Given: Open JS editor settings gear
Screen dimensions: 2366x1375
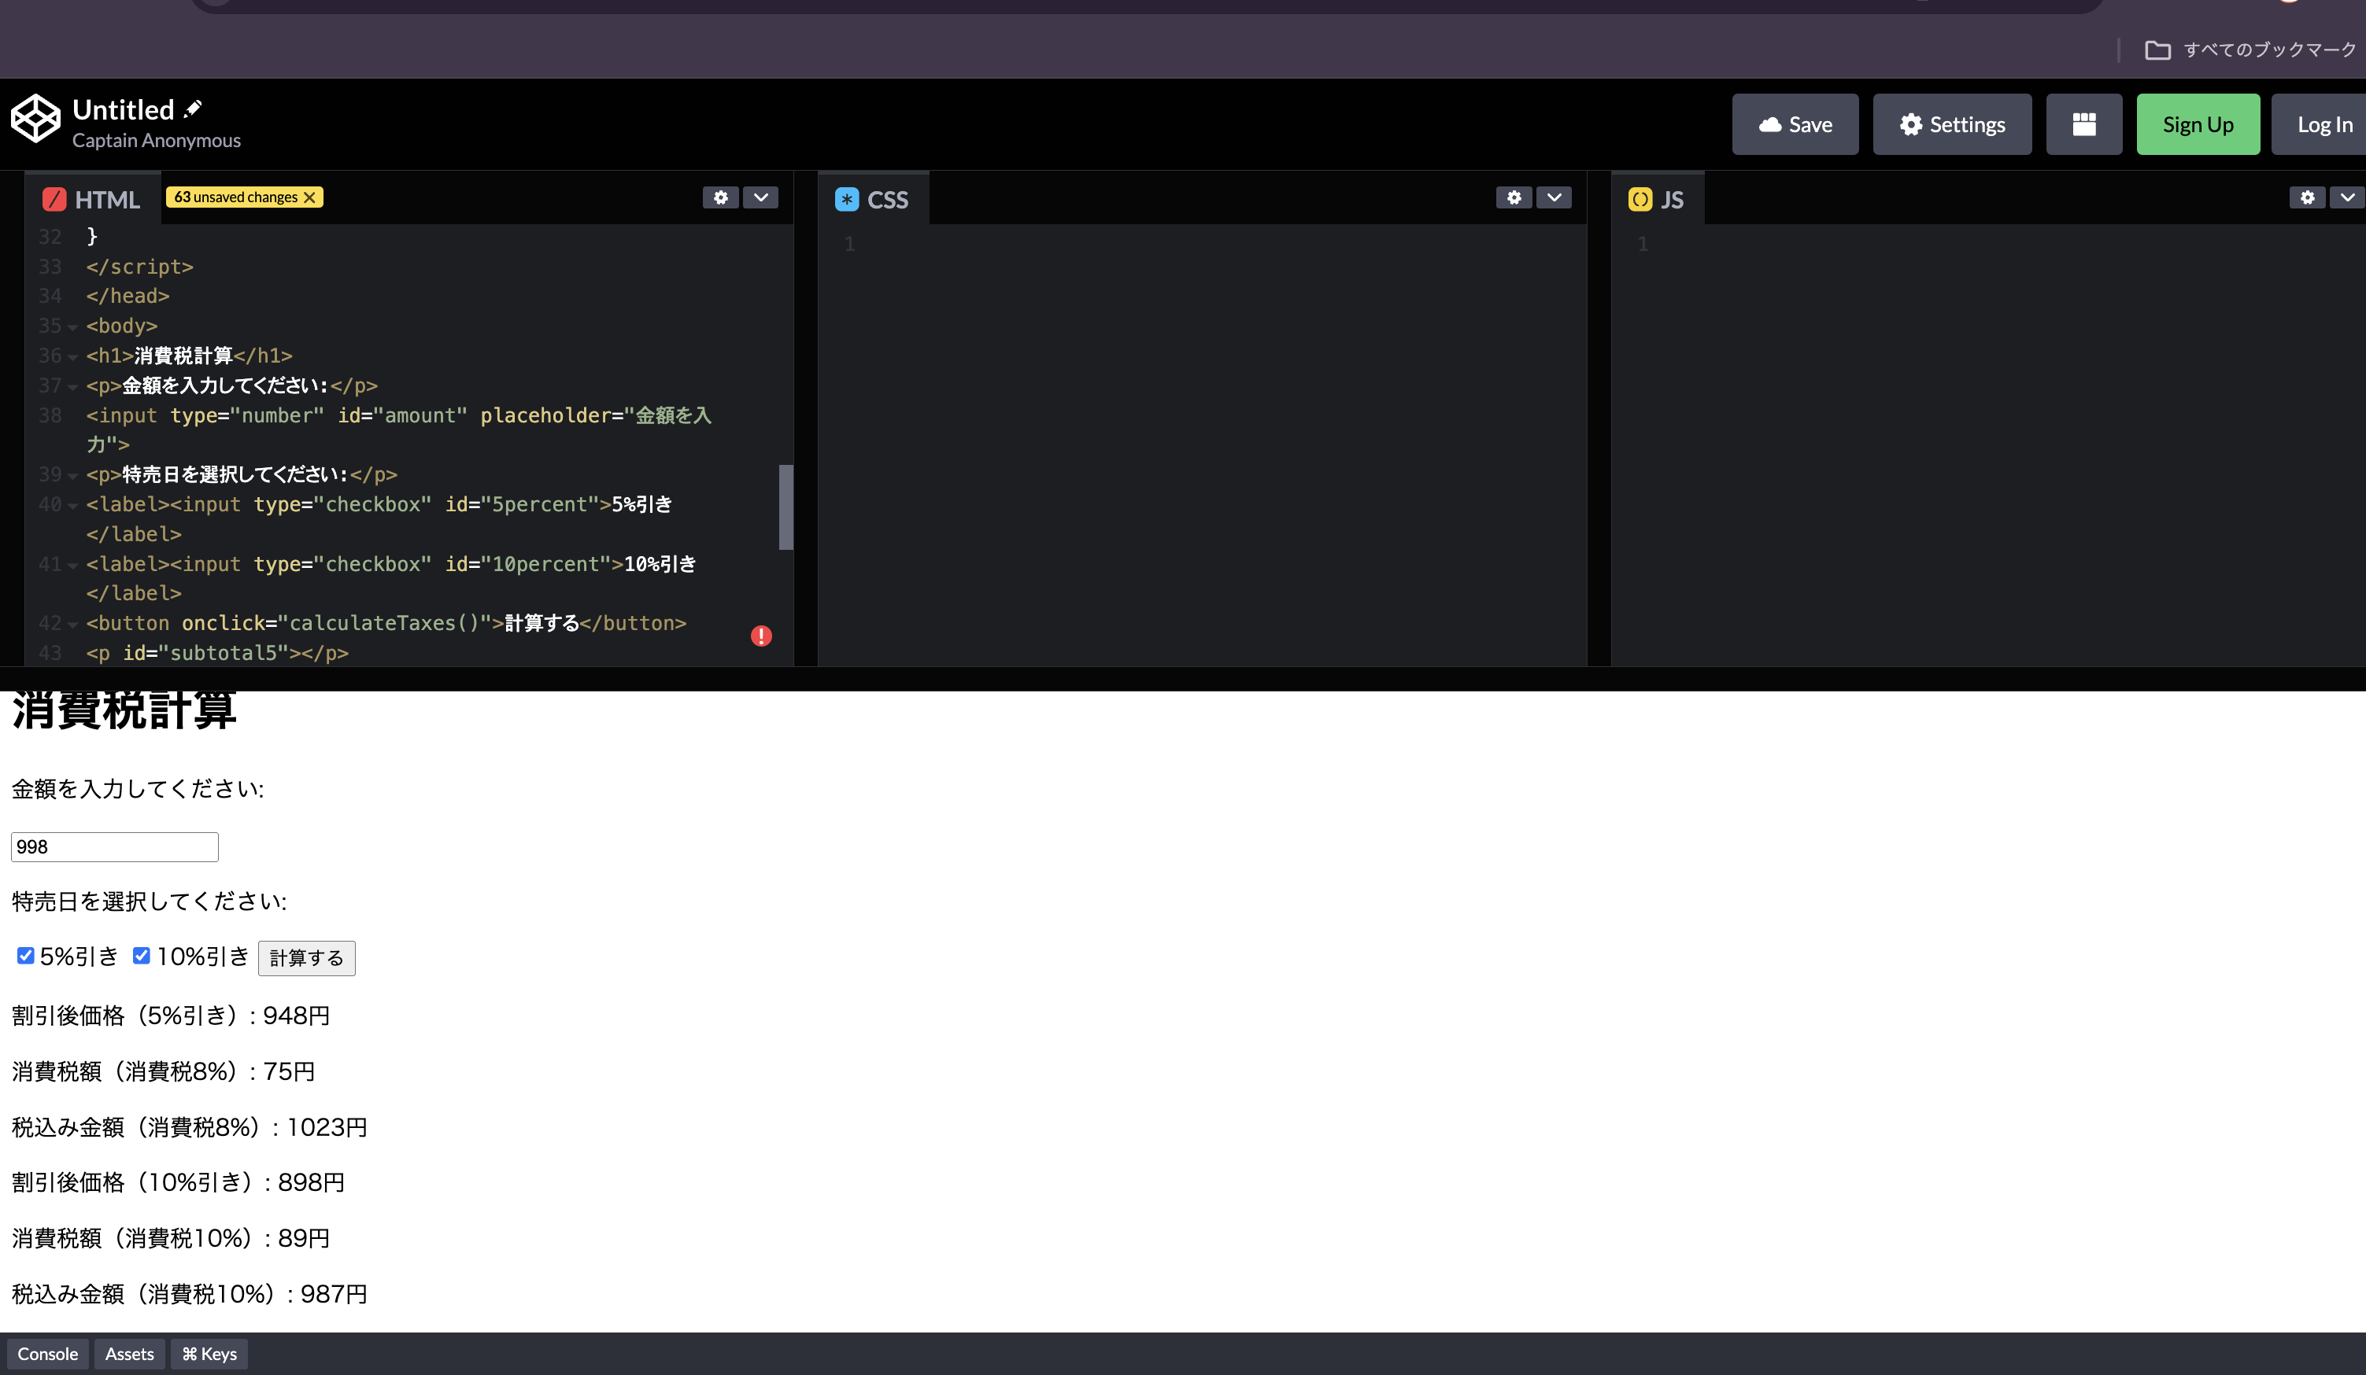Looking at the screenshot, I should [2307, 197].
